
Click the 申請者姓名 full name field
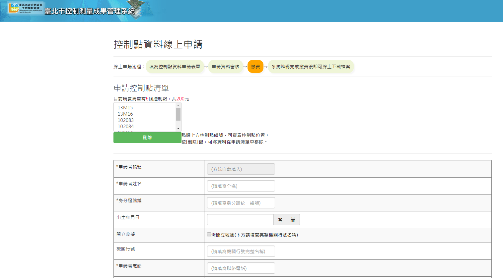click(241, 186)
